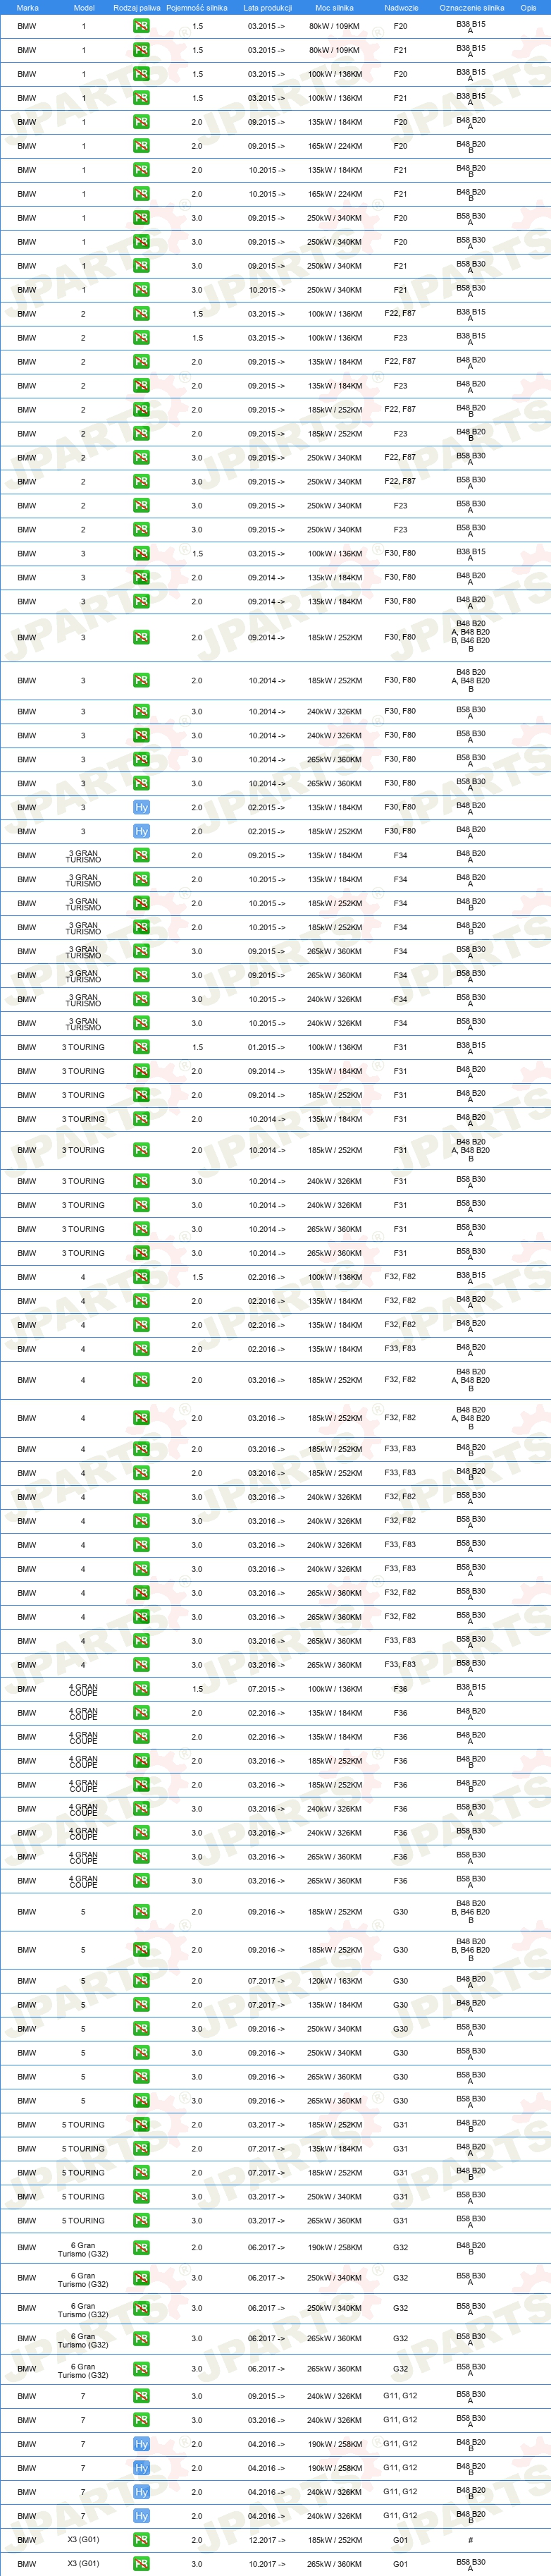Select the 01.2015 date in 3 Touring row
551x2576 pixels.
(x=266, y=1047)
